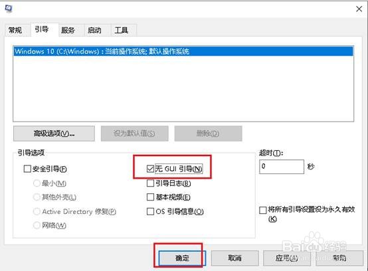Confirm with the 确定 button
The image size is (368, 271).
click(182, 258)
